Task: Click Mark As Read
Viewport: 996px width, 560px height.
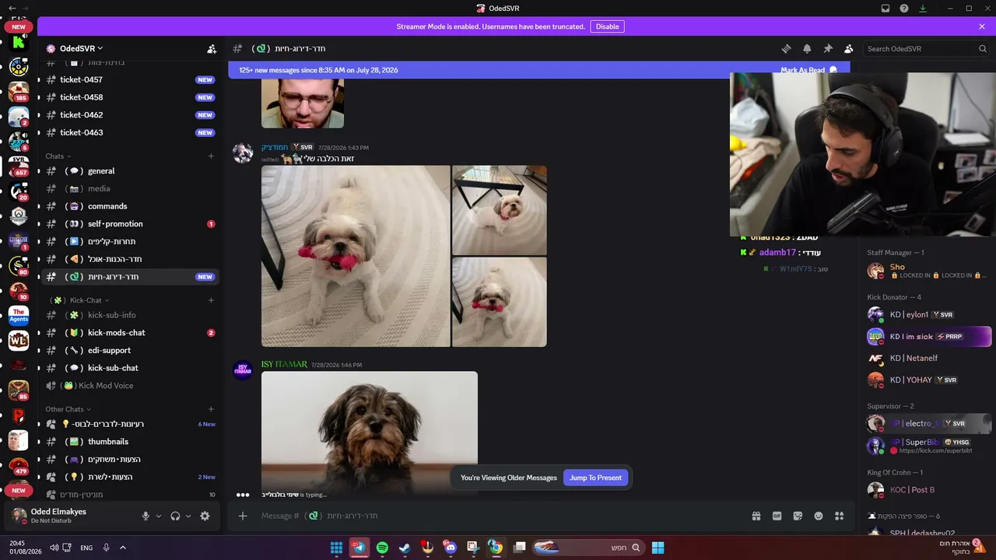Action: tap(809, 70)
